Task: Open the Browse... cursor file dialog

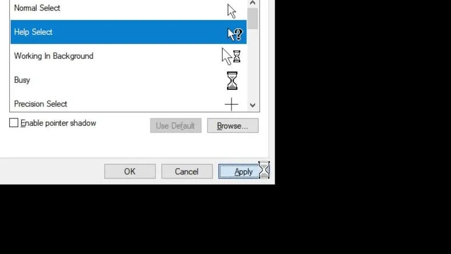Action: coord(233,125)
